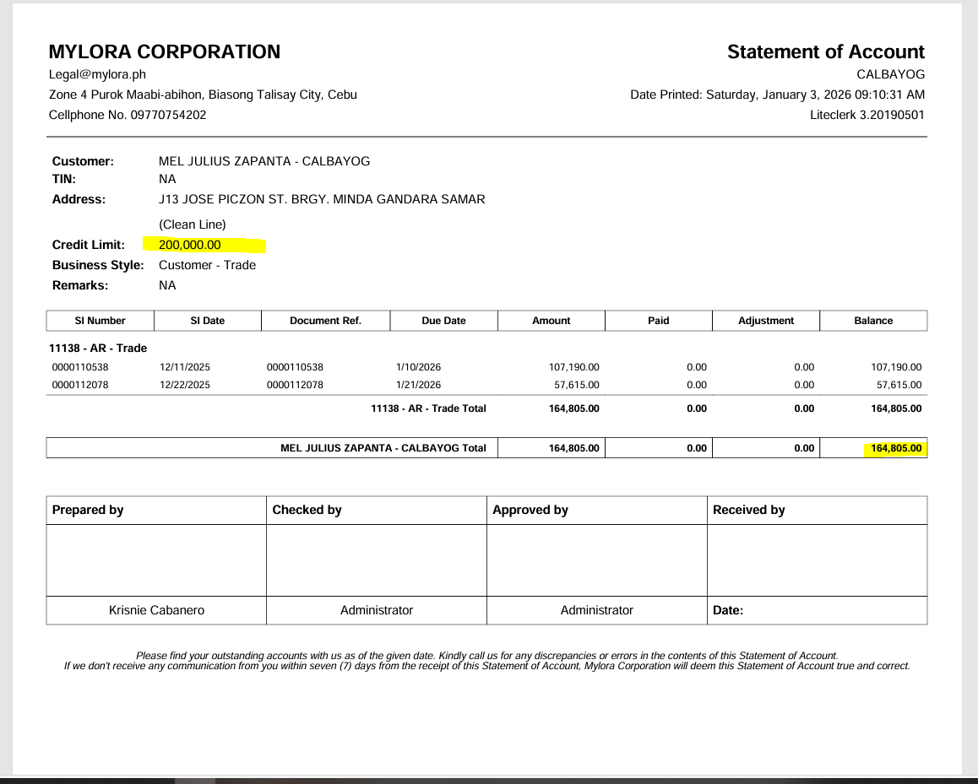Screen dimensions: 978x784
Task: Click the Statement of Account title
Action: 825,51
